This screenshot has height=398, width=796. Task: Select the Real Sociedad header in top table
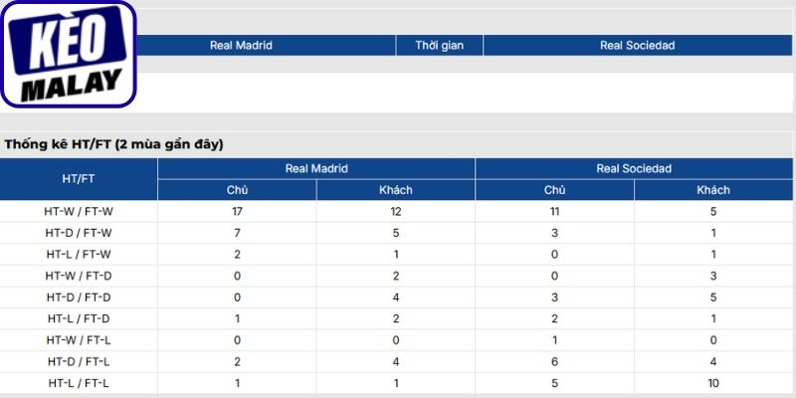[638, 45]
